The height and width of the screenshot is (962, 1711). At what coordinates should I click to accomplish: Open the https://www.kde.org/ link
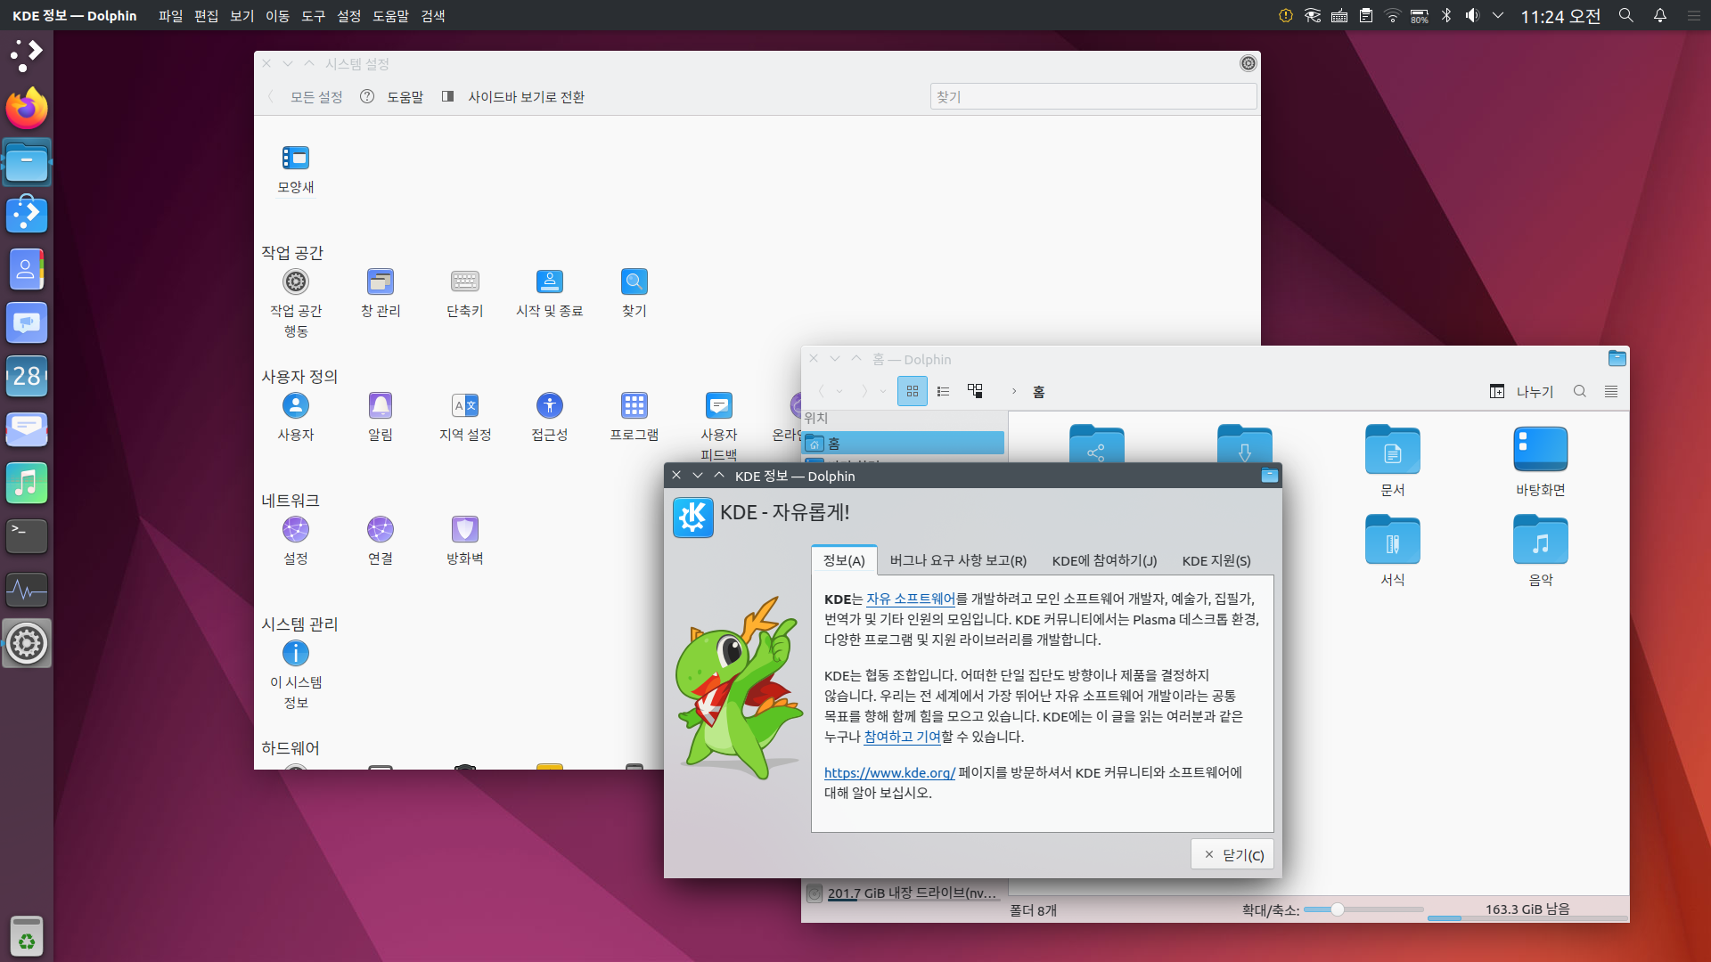pos(889,772)
